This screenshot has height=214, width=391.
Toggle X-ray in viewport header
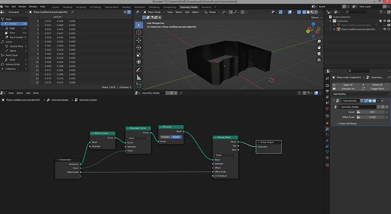click(299, 12)
